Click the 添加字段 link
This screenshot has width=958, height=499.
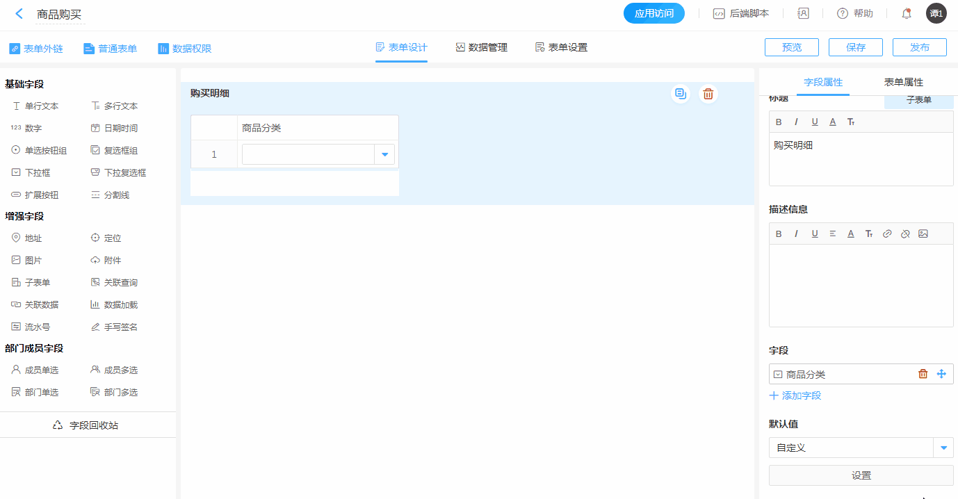(795, 395)
